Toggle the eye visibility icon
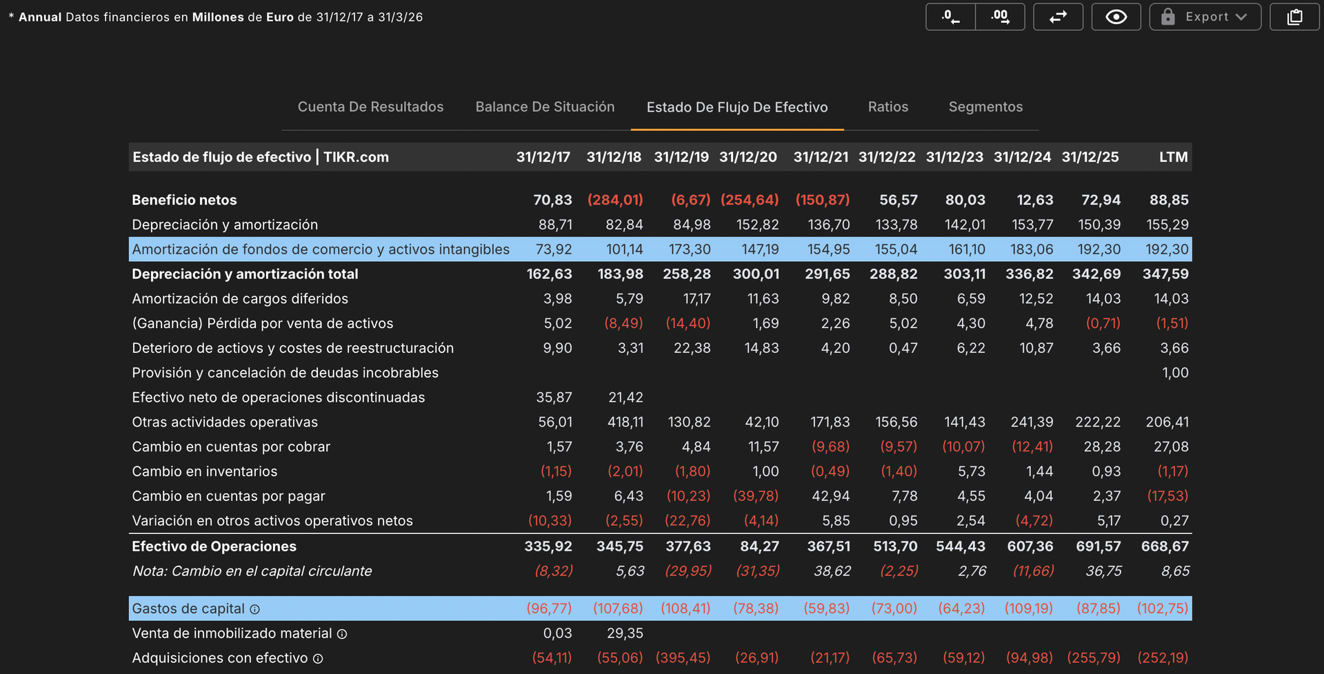This screenshot has height=674, width=1324. pos(1116,17)
